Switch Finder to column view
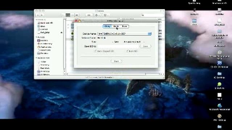232x130 pixels. pyautogui.click(x=72, y=15)
